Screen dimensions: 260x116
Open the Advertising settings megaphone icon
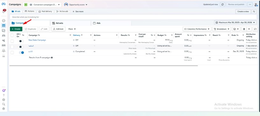4,41
